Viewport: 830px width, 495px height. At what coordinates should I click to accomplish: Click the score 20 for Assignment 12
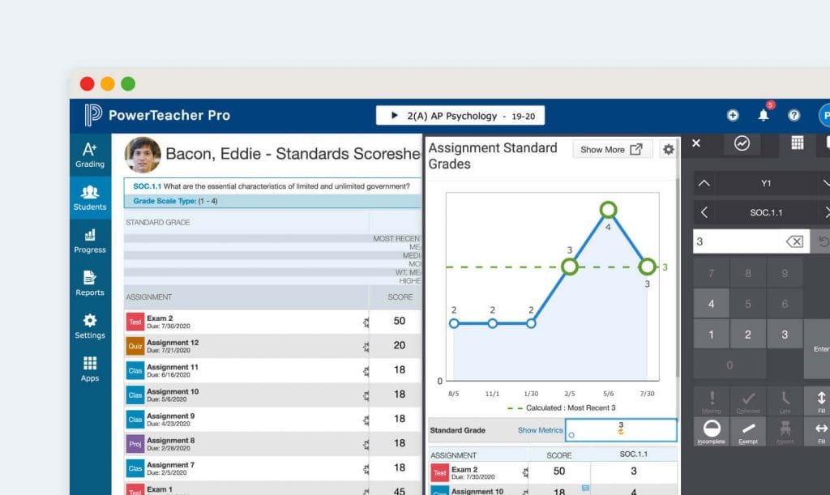[400, 345]
